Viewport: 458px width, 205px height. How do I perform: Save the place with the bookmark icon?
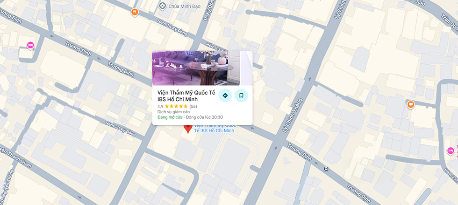241,96
